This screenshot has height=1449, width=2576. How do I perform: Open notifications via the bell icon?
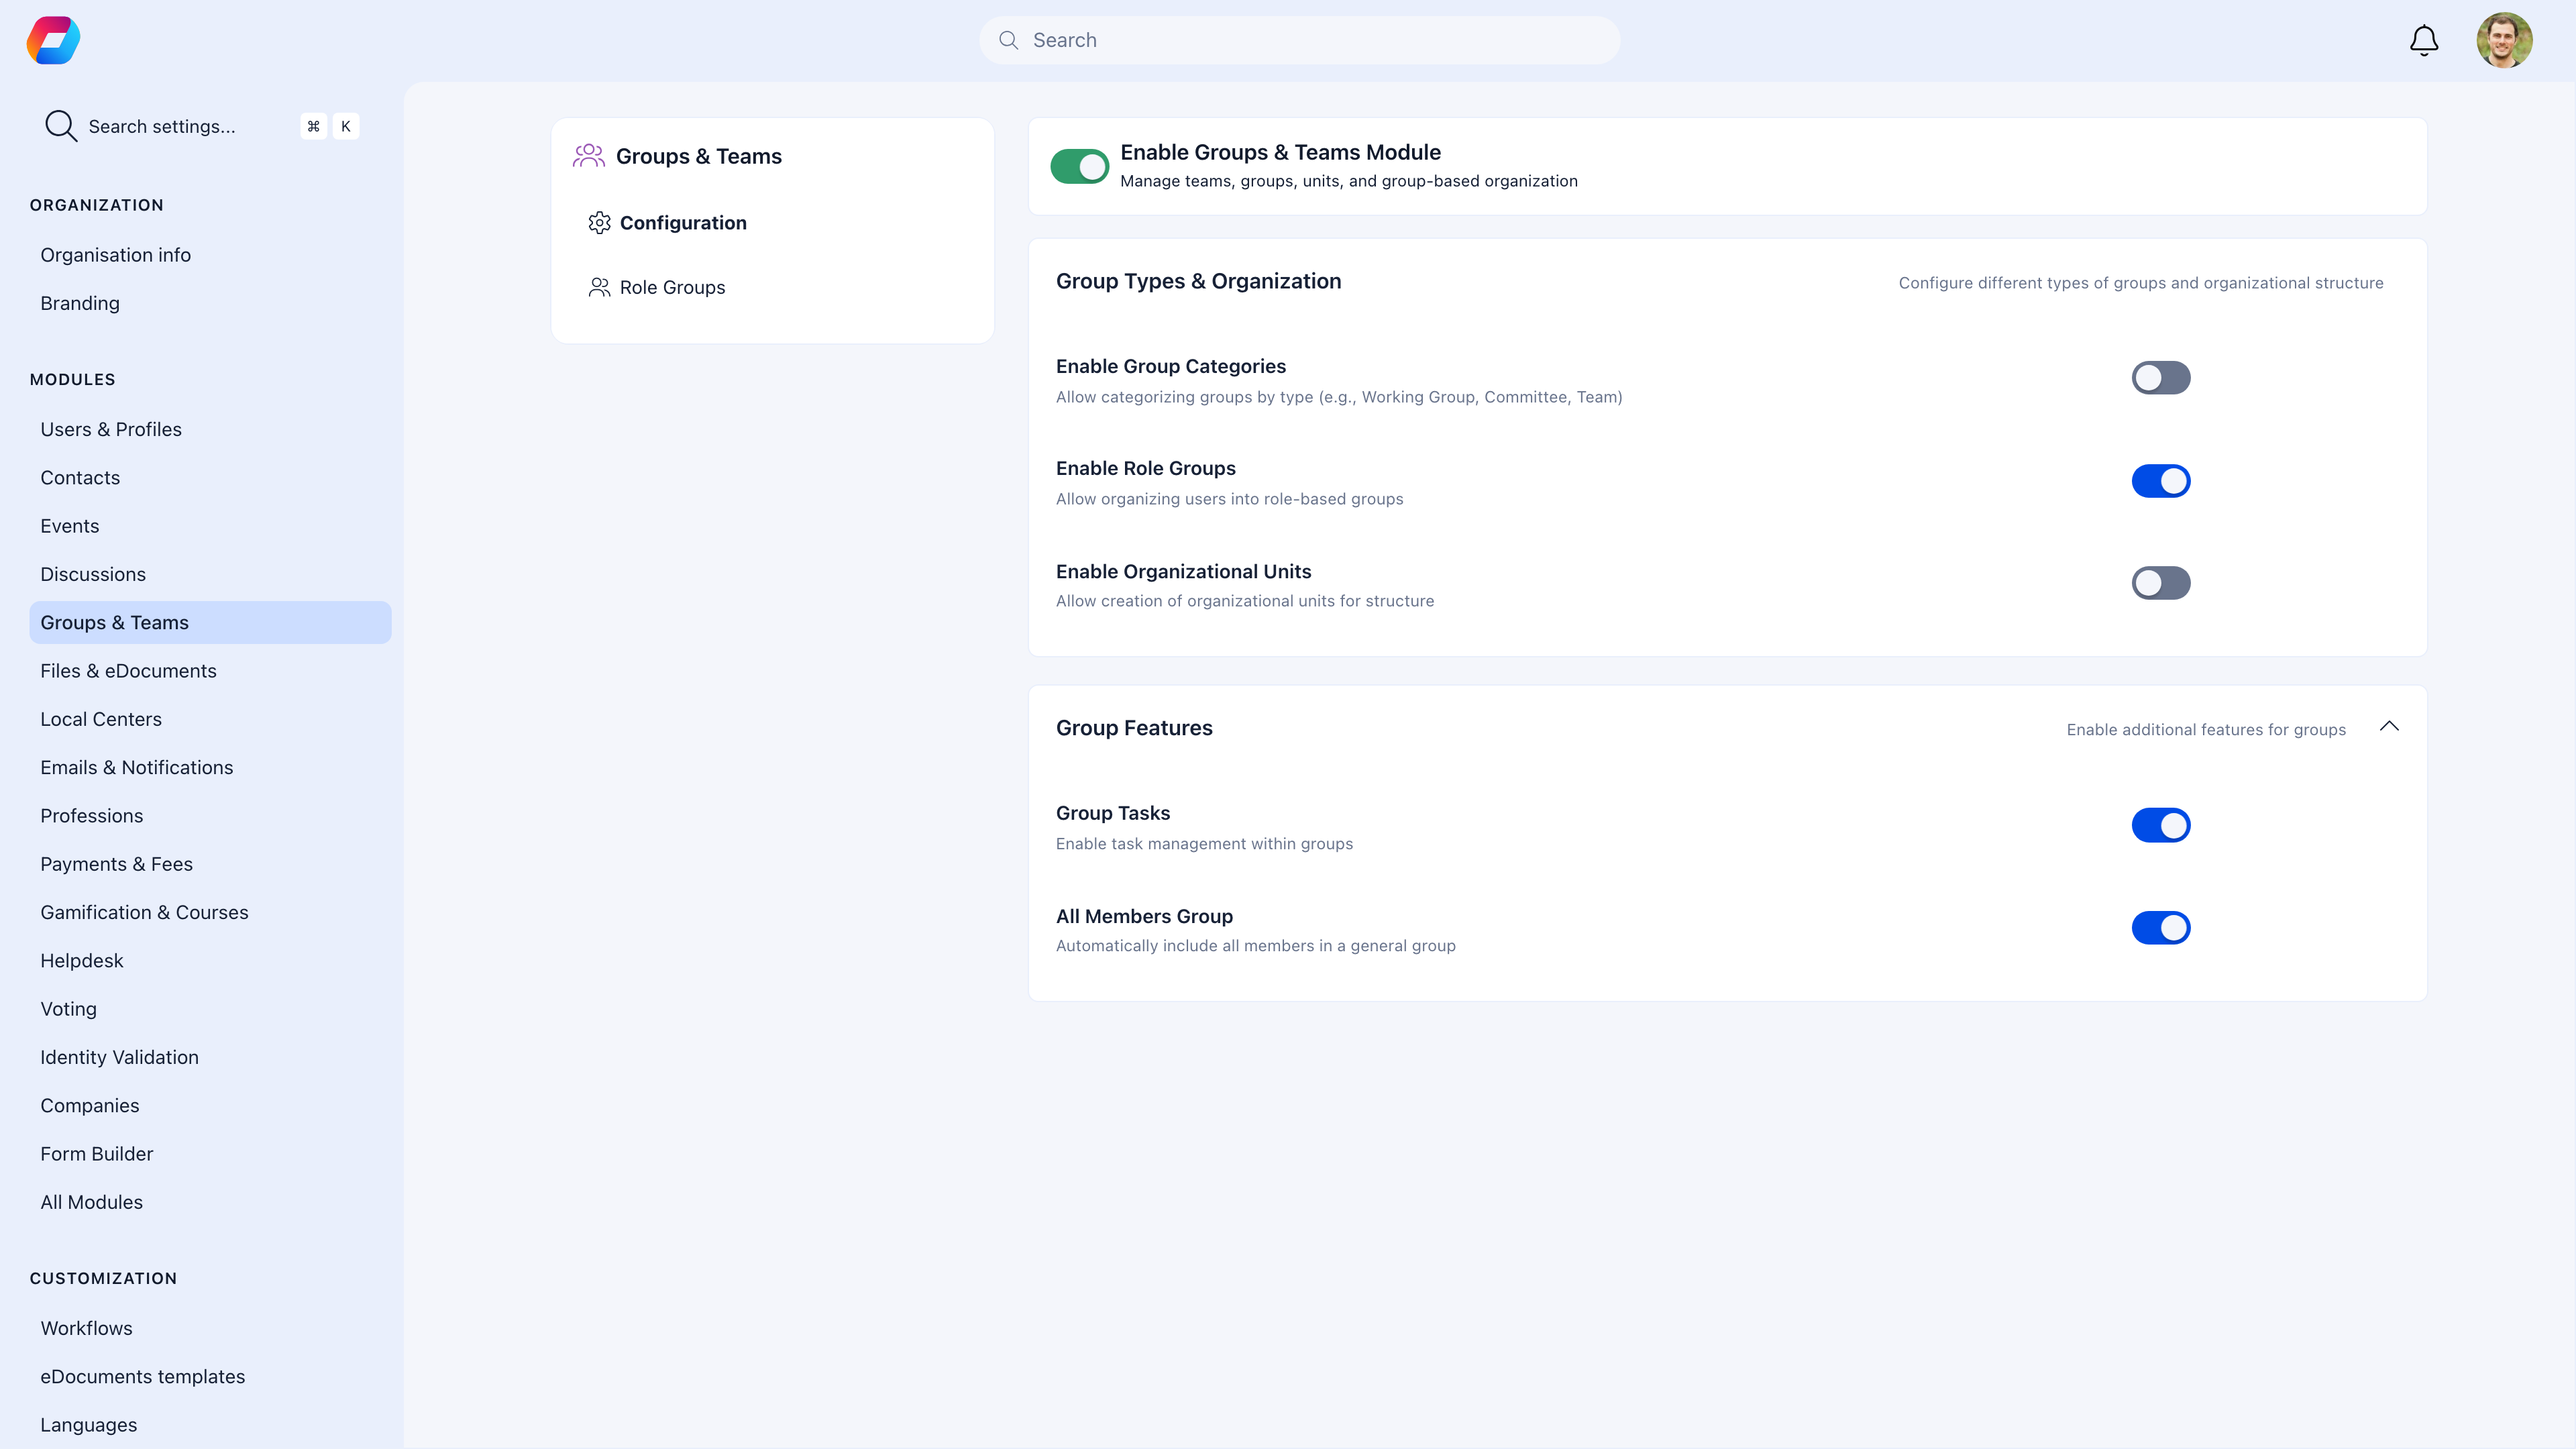point(2423,40)
